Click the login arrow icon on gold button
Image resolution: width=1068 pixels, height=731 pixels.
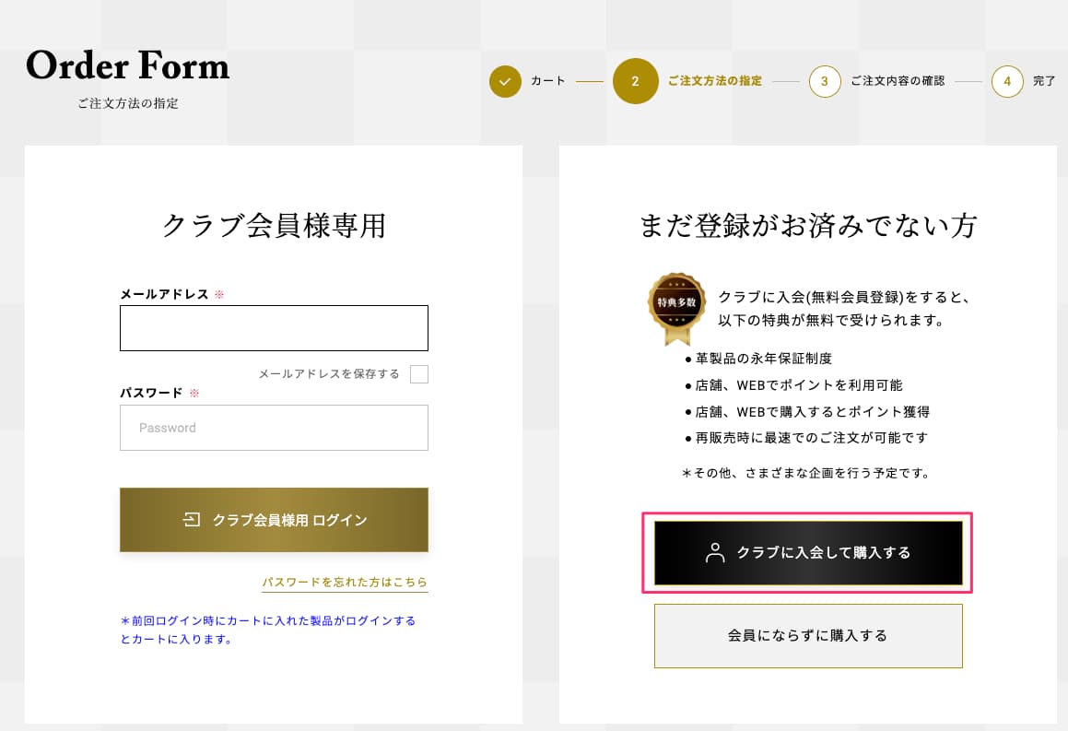pos(192,520)
